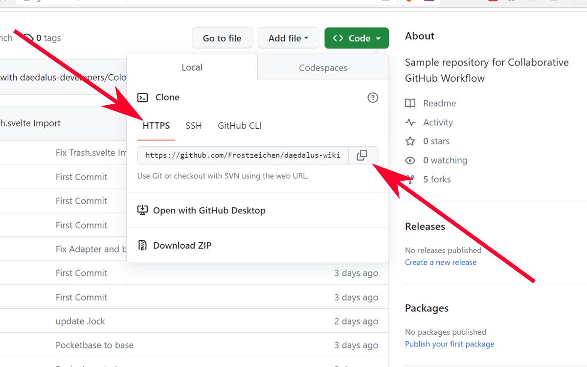Viewport: 587px width, 367px height.
Task: Select the GitHub CLI clone option
Action: 239,126
